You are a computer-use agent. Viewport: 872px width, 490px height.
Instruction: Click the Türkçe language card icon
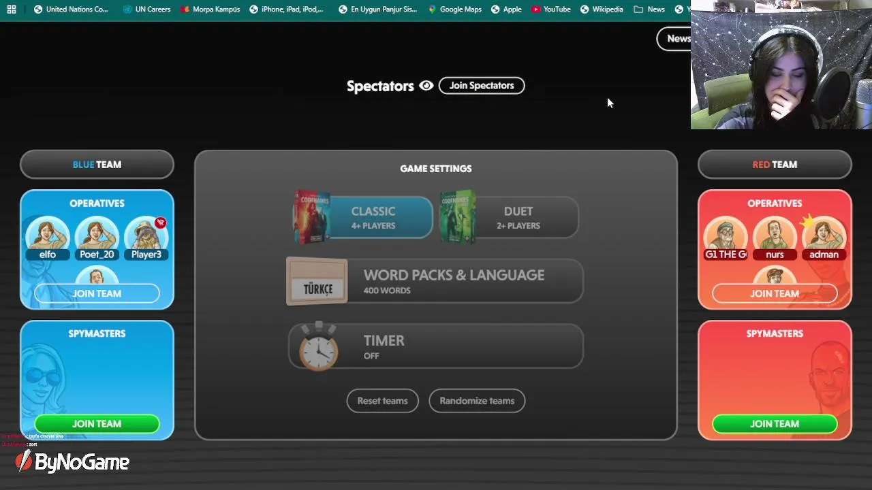(x=317, y=282)
